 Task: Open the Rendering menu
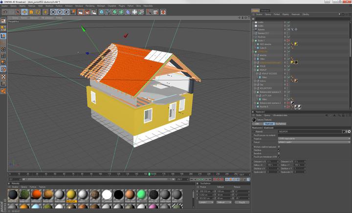tap(90, 6)
